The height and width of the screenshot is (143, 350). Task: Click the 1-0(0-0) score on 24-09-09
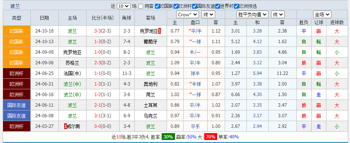[102, 52]
